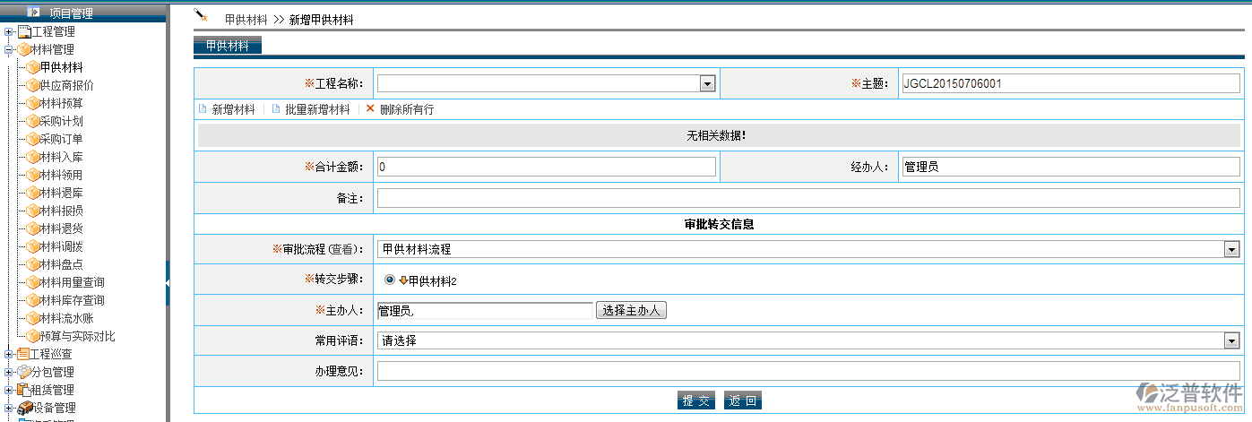
Task: Click the 返回 button
Action: pos(743,400)
